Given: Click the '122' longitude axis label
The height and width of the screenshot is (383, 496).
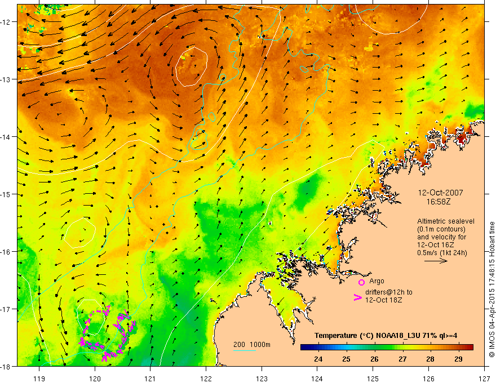Looking at the screenshot, I should pos(206,378).
